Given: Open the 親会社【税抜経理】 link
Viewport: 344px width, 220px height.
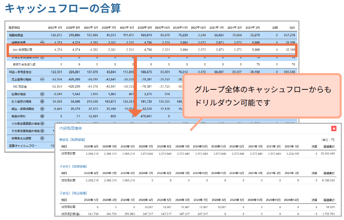Looking at the screenshot, I should pyautogui.click(x=72, y=140).
